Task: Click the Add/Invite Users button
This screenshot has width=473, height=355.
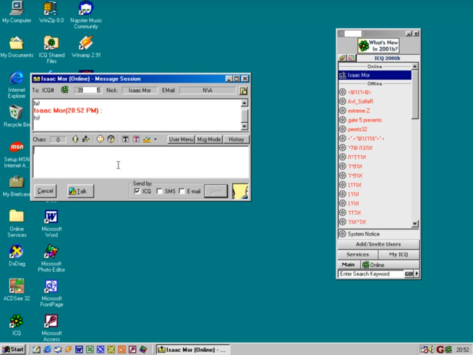Action: pos(378,244)
